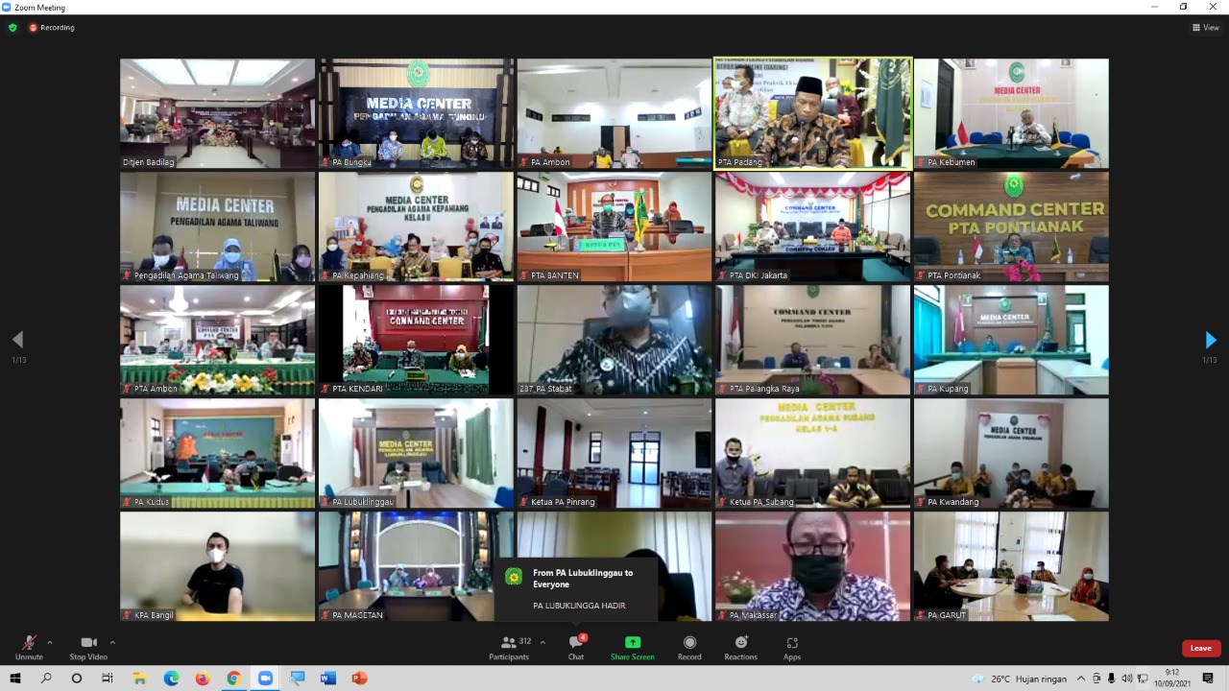The height and width of the screenshot is (691, 1229).
Task: Select the PTA Padang video tile
Action: (812, 113)
